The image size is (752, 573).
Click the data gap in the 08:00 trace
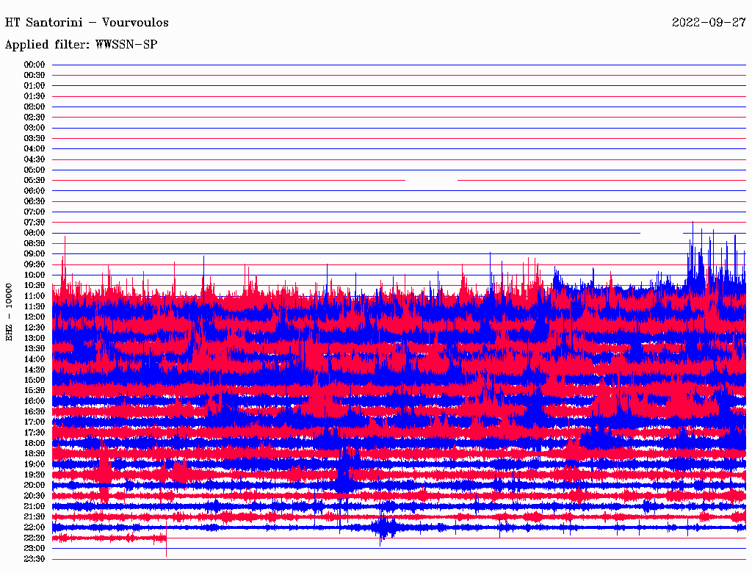661,233
